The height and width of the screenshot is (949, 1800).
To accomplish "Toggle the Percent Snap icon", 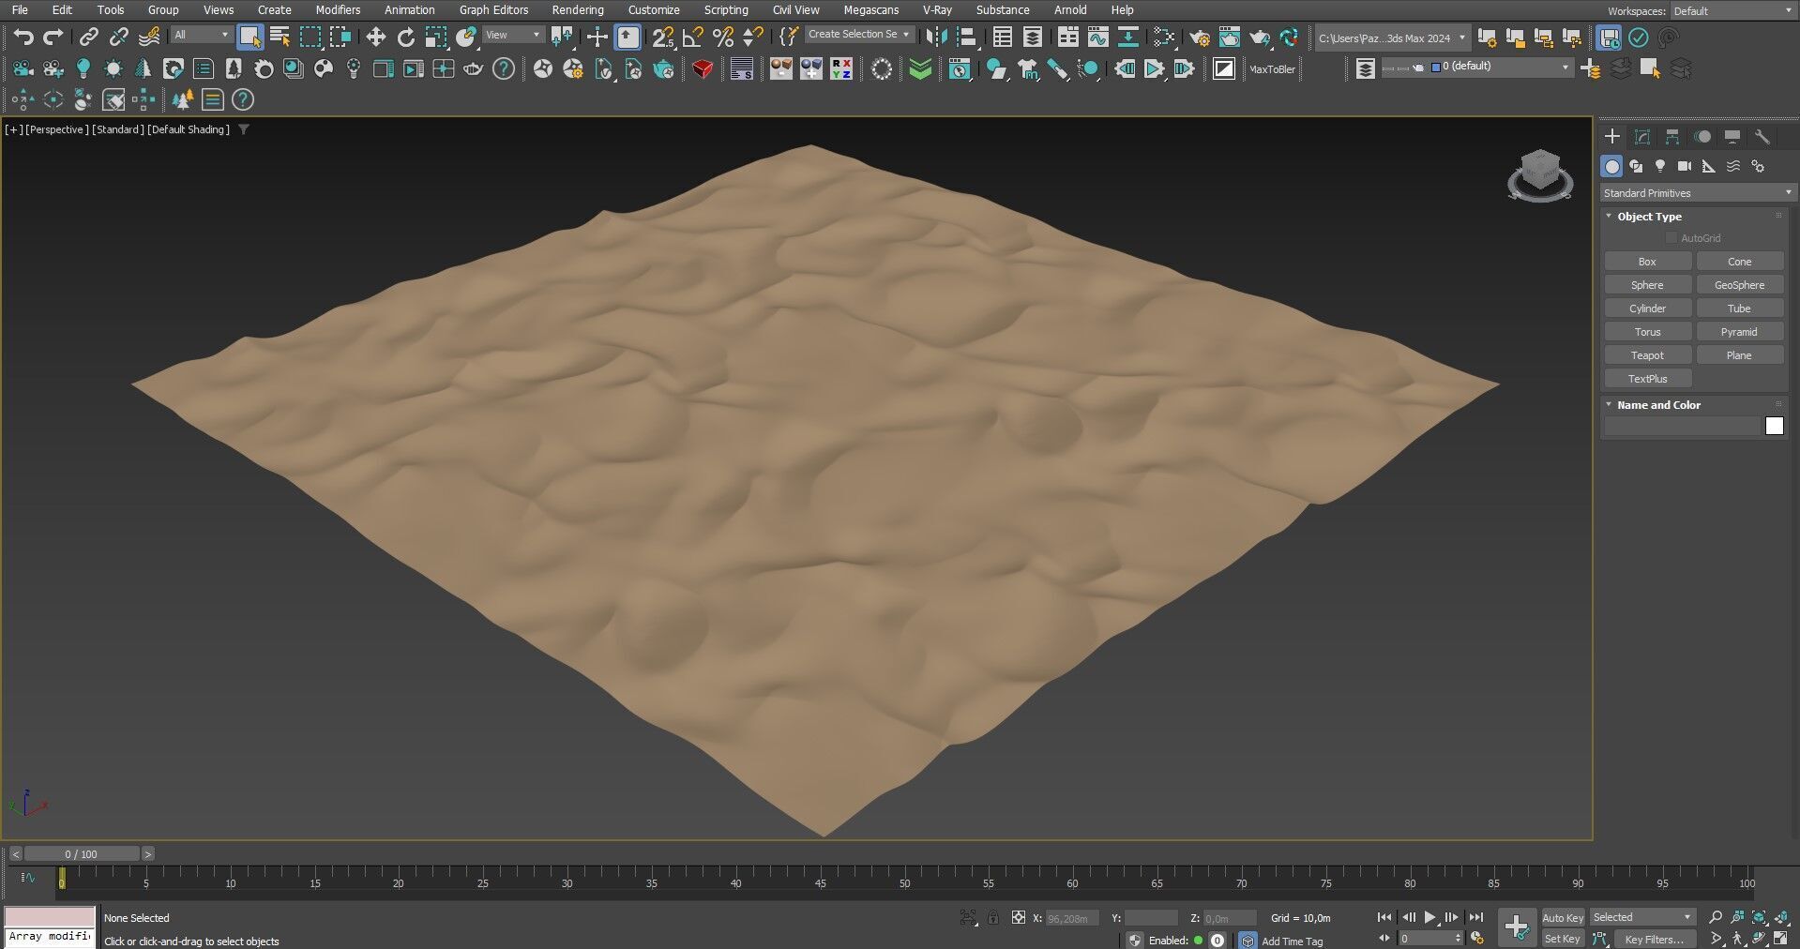I will 723,38.
